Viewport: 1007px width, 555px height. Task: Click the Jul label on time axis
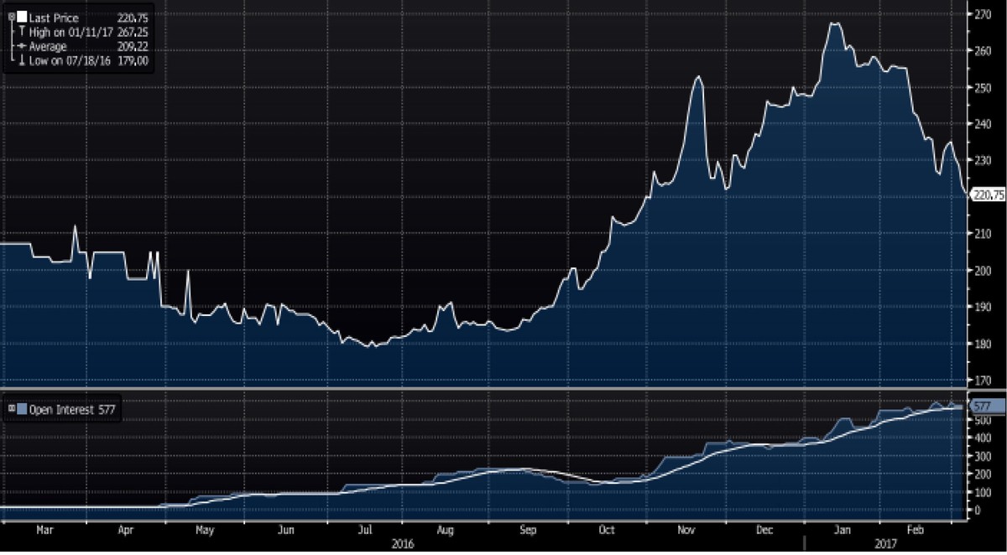[x=365, y=530]
